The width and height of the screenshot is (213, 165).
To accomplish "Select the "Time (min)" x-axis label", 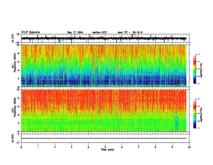I will tap(108, 150).
